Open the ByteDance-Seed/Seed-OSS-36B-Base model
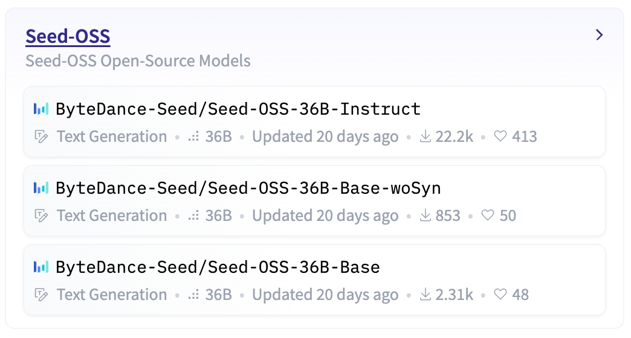 click(x=218, y=267)
